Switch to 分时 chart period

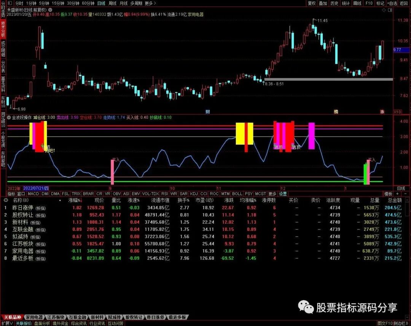(x=19, y=3)
